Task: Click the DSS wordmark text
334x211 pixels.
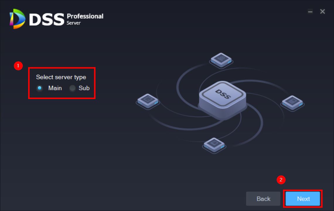Action: tap(47, 20)
